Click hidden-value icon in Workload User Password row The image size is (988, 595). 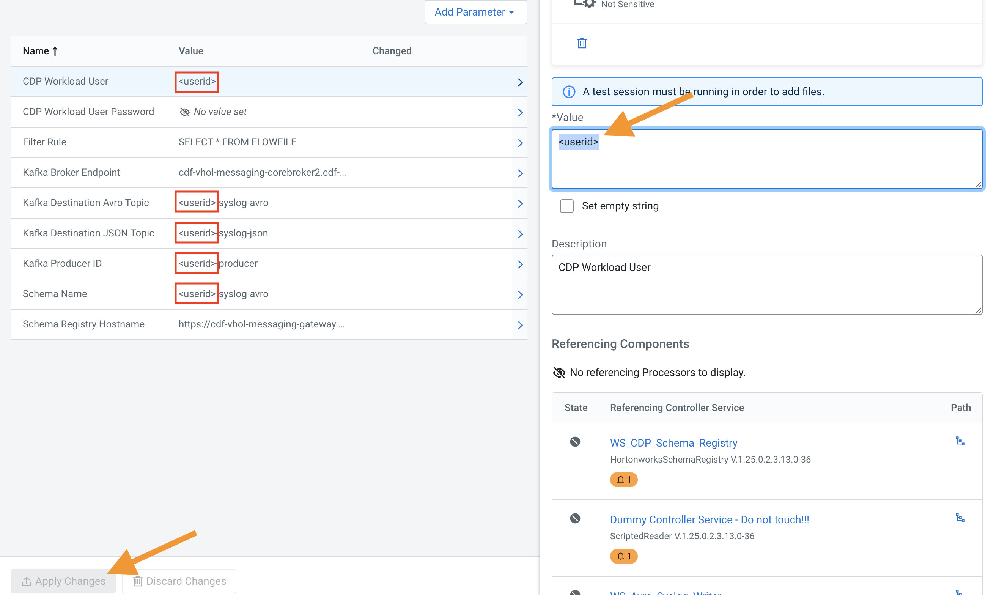click(184, 112)
